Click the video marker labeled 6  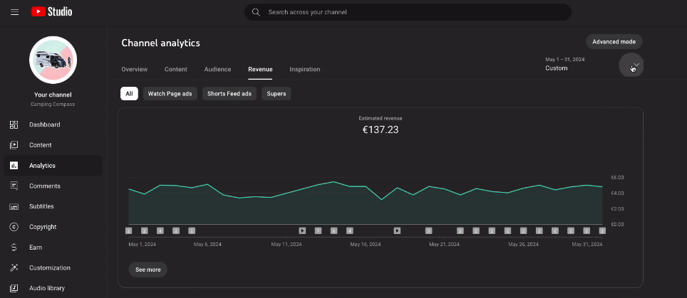pos(334,230)
